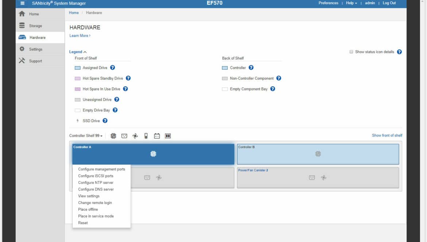This screenshot has height=242, width=427.
Task: Open help for SSD Drive legend
Action: point(105,120)
